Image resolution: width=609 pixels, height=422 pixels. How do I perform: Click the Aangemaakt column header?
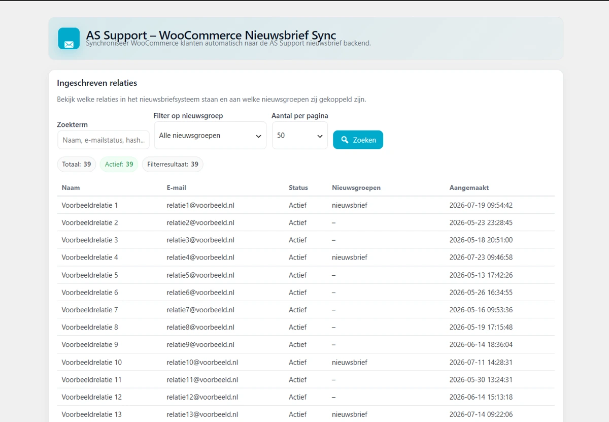click(x=469, y=187)
